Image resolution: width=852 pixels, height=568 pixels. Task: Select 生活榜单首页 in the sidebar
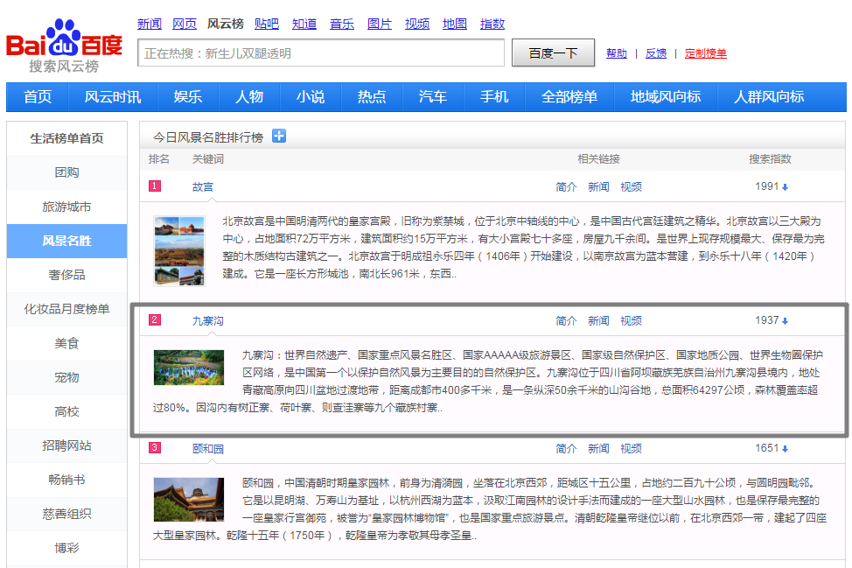pyautogui.click(x=66, y=138)
